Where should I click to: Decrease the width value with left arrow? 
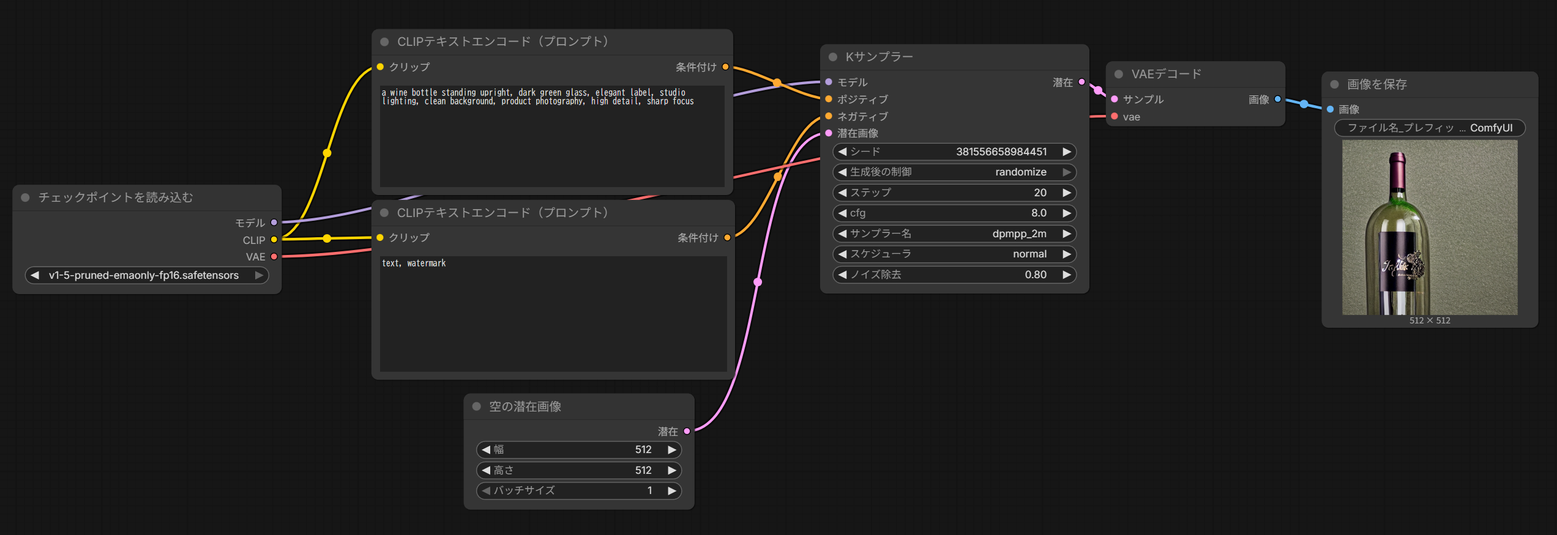[x=485, y=449]
